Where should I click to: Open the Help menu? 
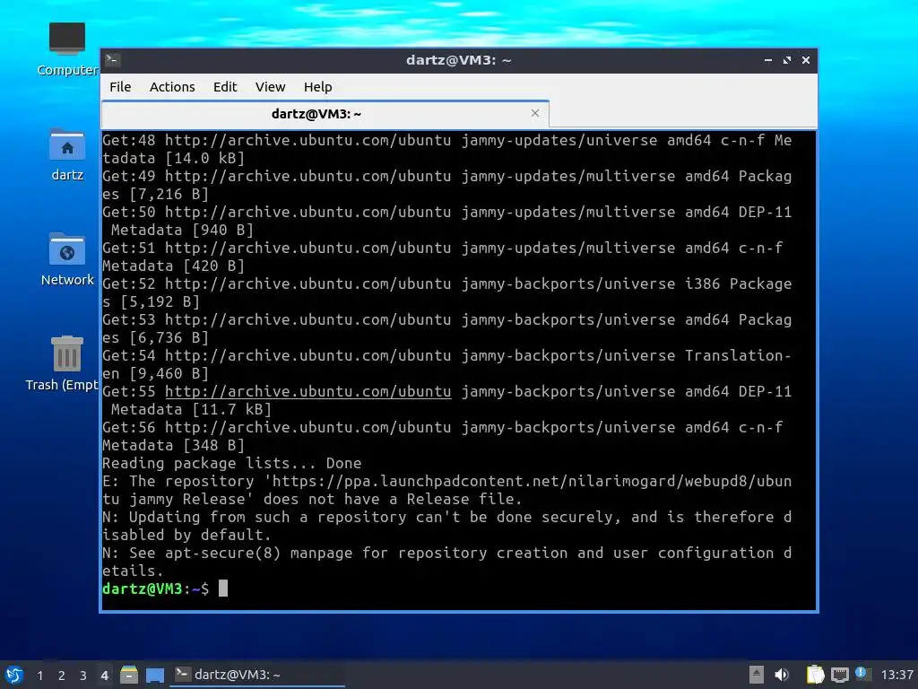point(318,87)
